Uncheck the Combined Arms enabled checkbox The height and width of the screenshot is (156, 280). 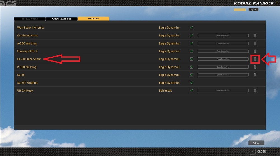coord(192,35)
